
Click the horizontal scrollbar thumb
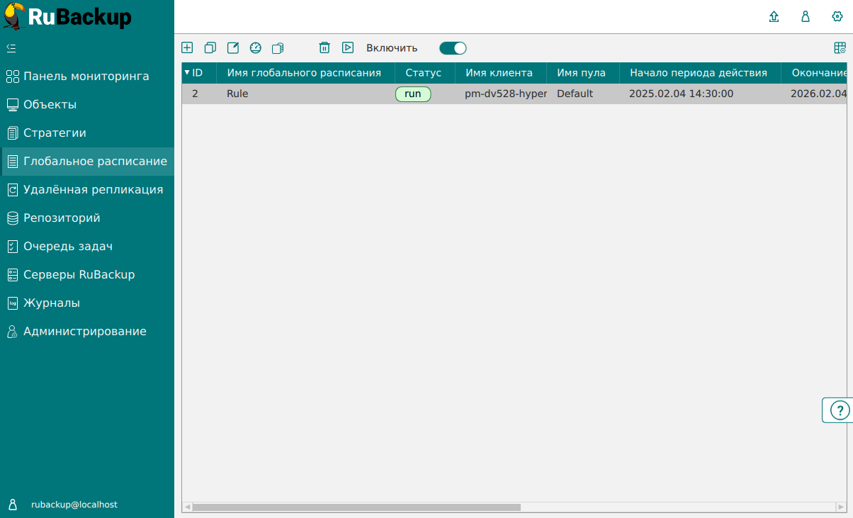click(x=356, y=507)
